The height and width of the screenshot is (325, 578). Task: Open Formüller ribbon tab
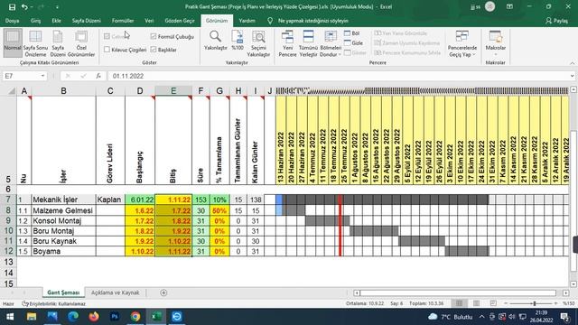pos(123,21)
